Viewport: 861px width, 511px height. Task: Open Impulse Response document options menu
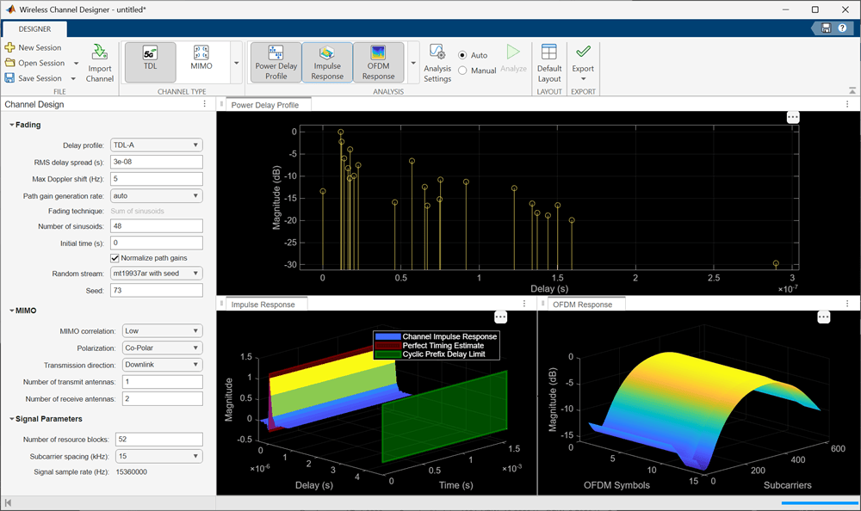pyautogui.click(x=524, y=304)
